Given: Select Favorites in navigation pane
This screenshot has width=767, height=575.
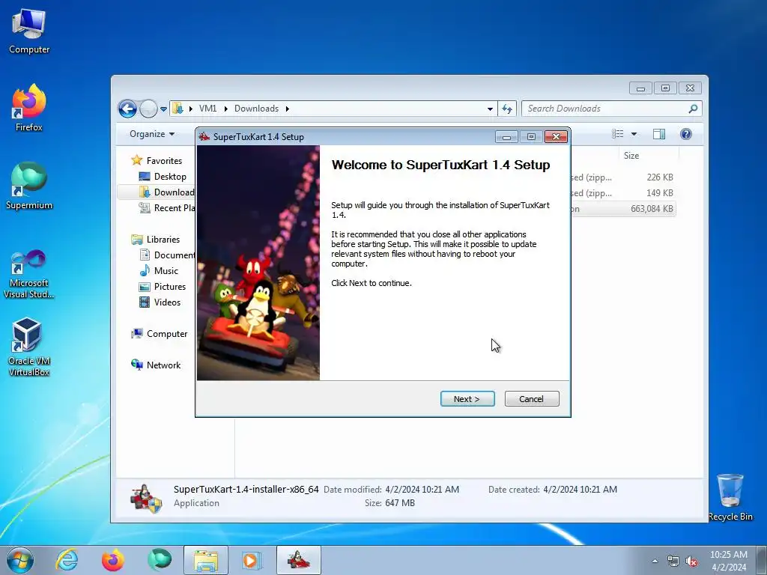Looking at the screenshot, I should (x=157, y=160).
